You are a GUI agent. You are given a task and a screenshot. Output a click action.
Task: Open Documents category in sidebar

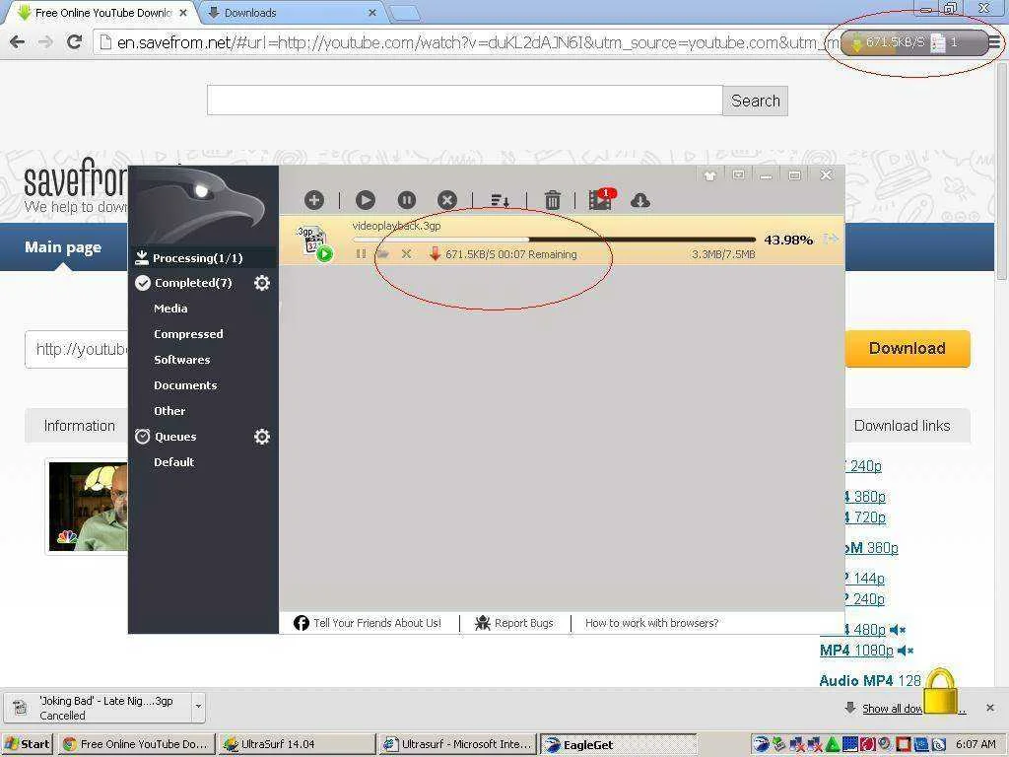click(x=185, y=385)
